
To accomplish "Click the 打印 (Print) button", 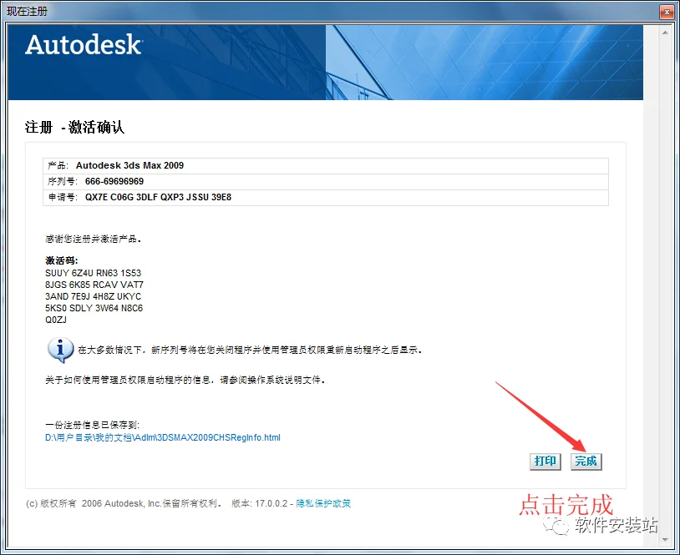I will [x=546, y=461].
